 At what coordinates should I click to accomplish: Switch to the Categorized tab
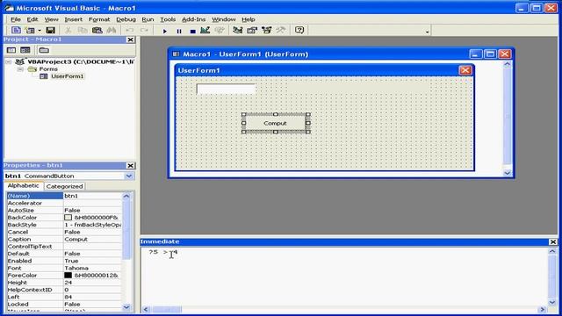[64, 186]
